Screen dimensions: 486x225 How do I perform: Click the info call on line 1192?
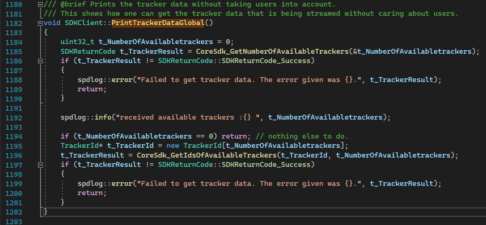pyautogui.click(x=103, y=118)
